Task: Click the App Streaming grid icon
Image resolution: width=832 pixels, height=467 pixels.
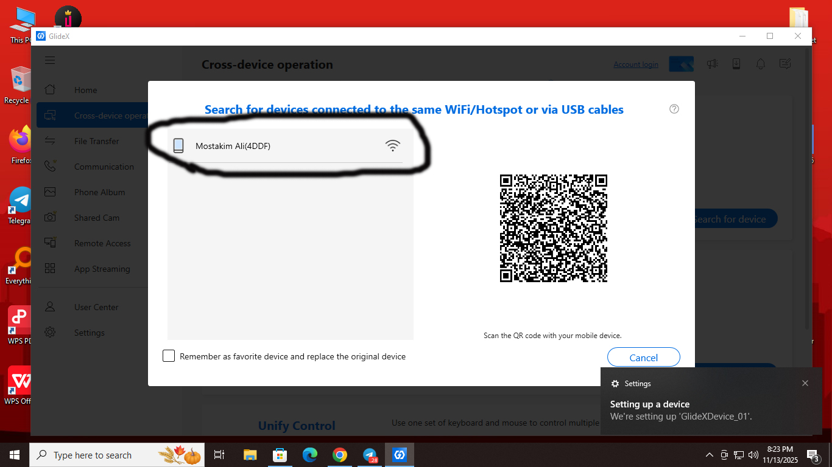Action: [50, 269]
